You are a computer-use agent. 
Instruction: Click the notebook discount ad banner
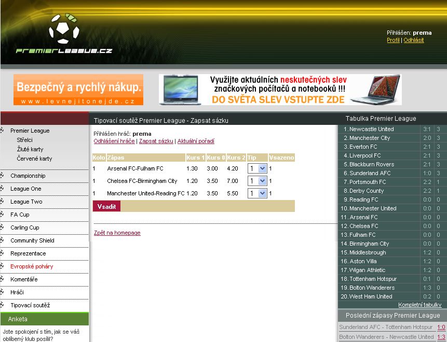pos(280,90)
